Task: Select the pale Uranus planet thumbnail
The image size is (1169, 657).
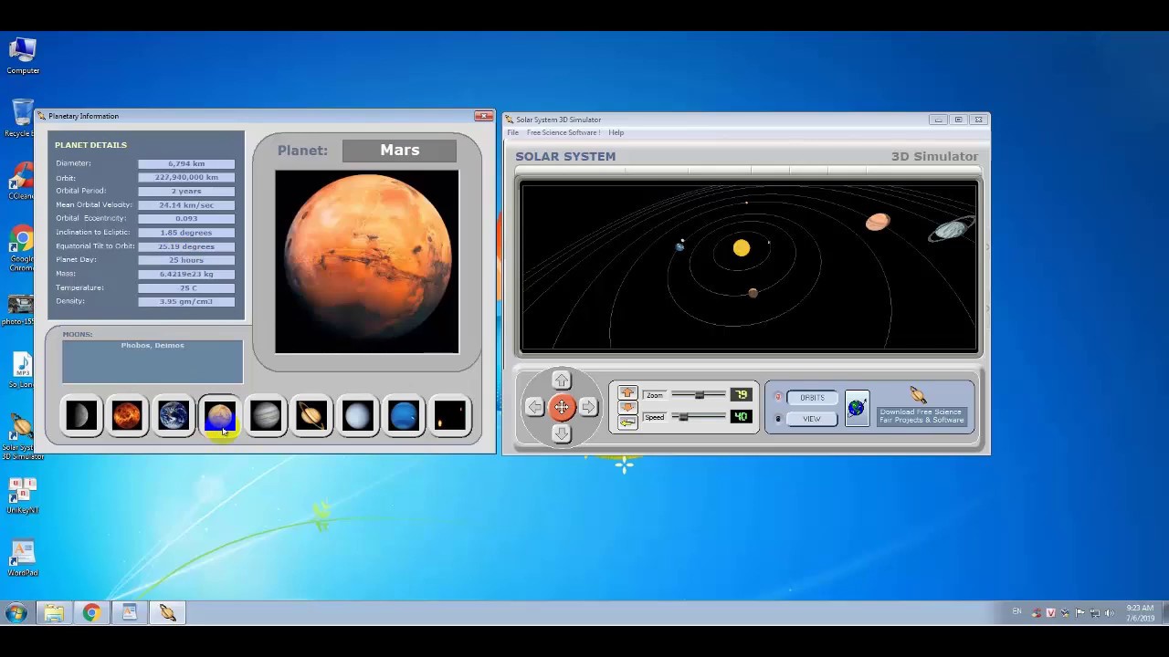Action: pos(358,416)
